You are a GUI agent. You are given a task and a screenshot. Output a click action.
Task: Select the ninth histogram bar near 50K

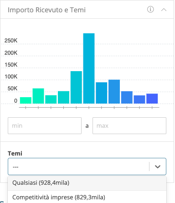[127, 98]
